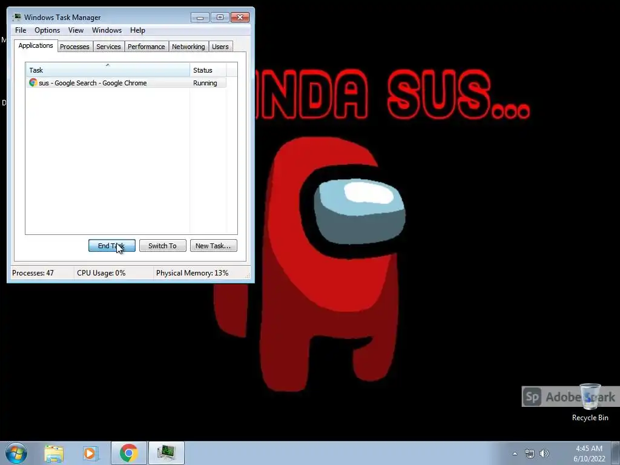Switch to Google Chrome in the taskbar
The image size is (620, 465).
tap(129, 453)
